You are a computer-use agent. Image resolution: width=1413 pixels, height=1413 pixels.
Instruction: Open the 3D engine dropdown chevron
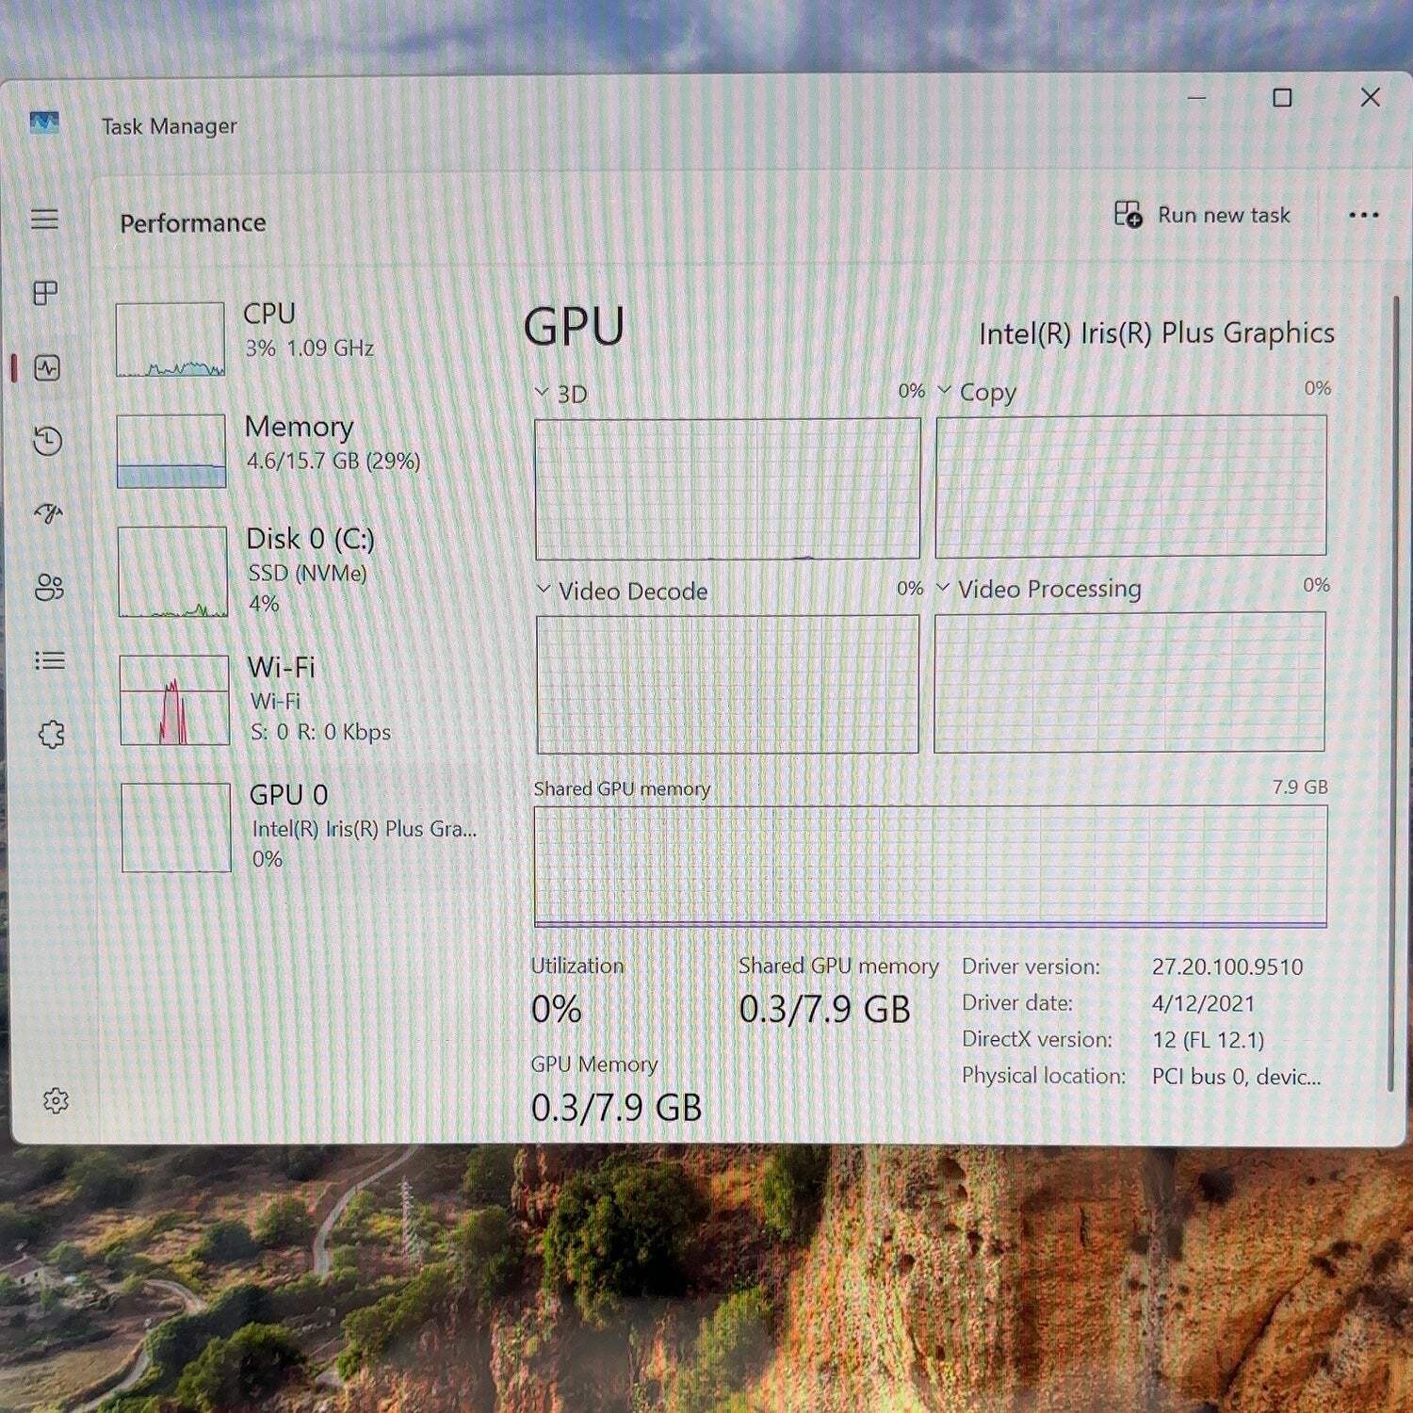pos(542,392)
